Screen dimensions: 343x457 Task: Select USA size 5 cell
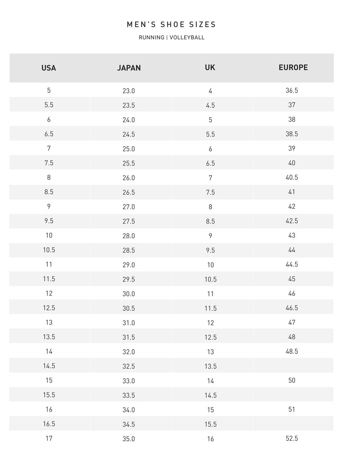(49, 90)
